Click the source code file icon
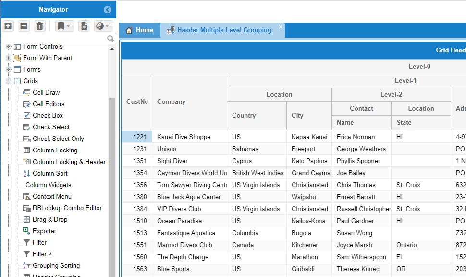 [85, 26]
